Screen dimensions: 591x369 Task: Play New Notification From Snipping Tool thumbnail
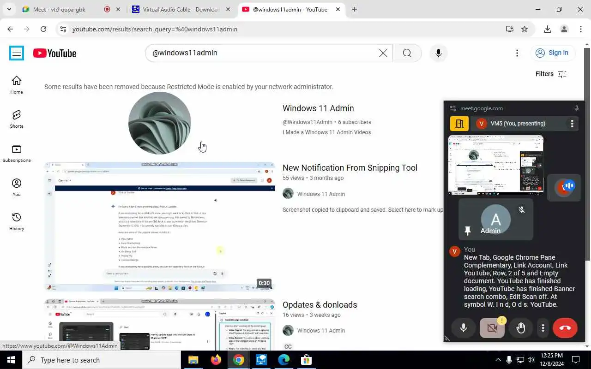(x=160, y=226)
